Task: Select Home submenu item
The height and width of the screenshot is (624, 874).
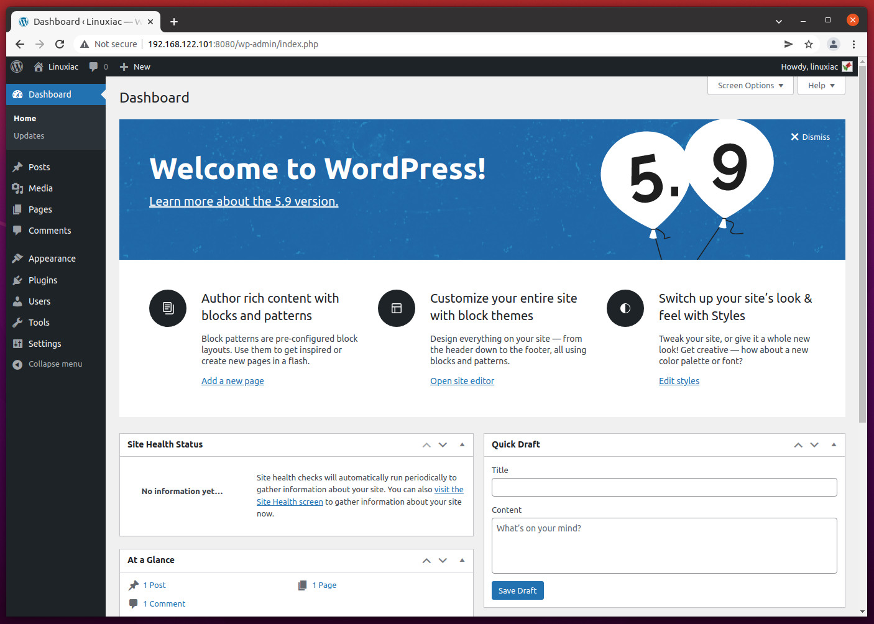Action: pos(25,119)
